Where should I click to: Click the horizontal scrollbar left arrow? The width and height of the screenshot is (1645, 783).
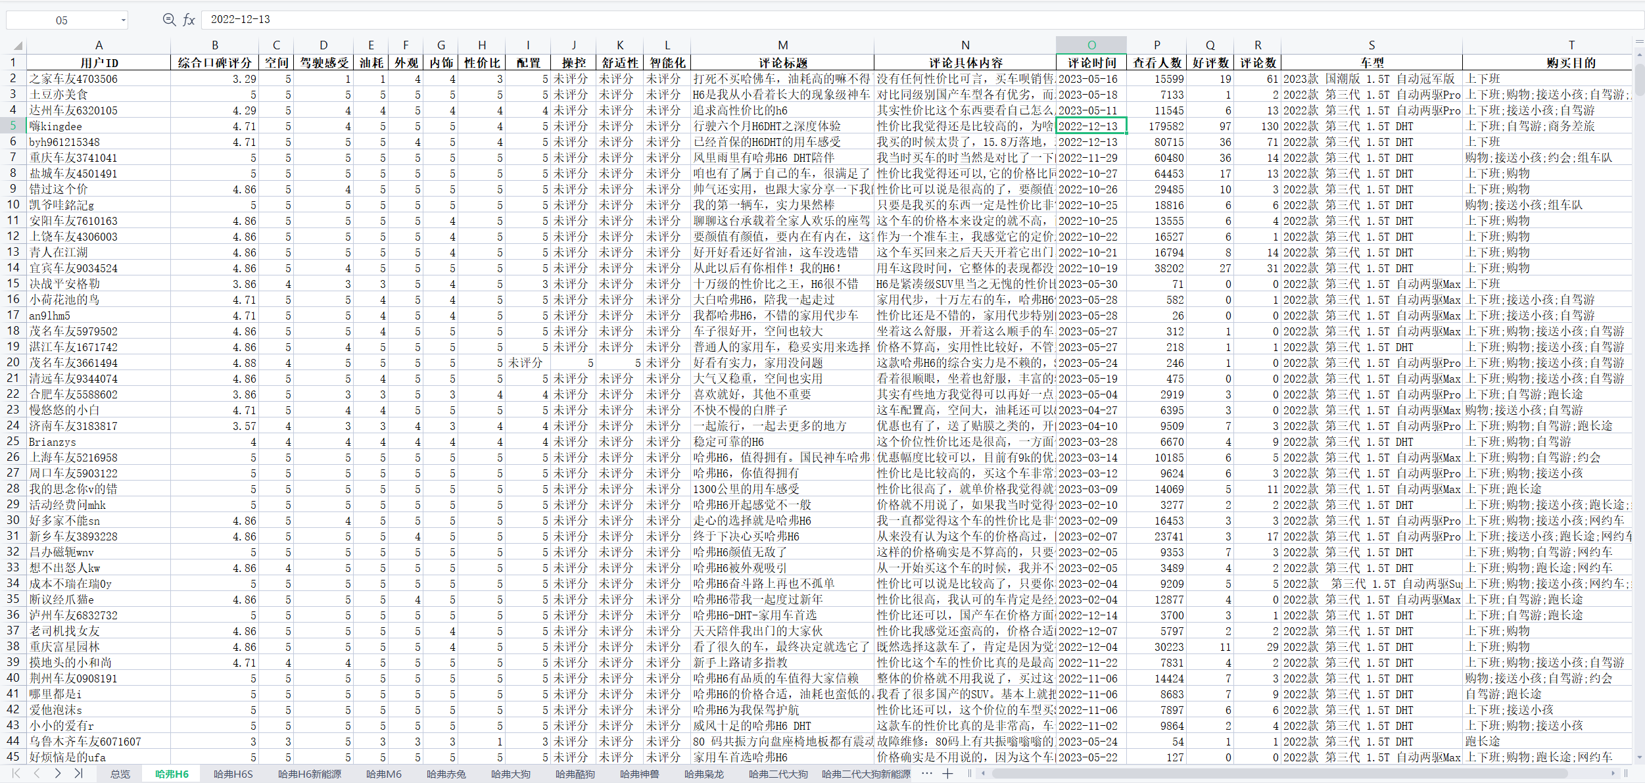pyautogui.click(x=983, y=774)
